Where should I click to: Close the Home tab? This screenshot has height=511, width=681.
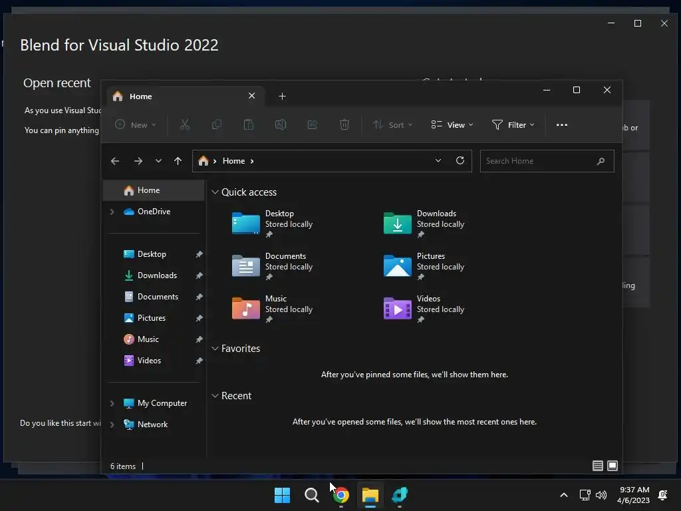point(252,96)
